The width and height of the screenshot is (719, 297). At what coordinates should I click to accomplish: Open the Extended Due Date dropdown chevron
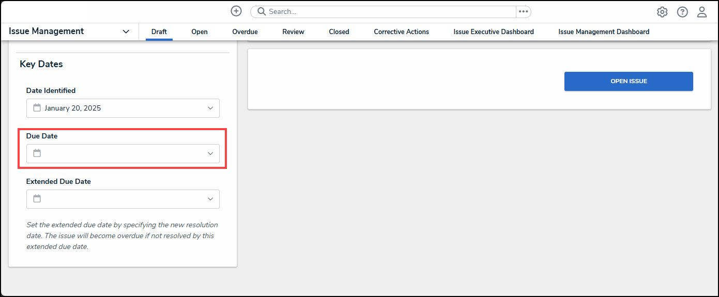[x=210, y=199]
